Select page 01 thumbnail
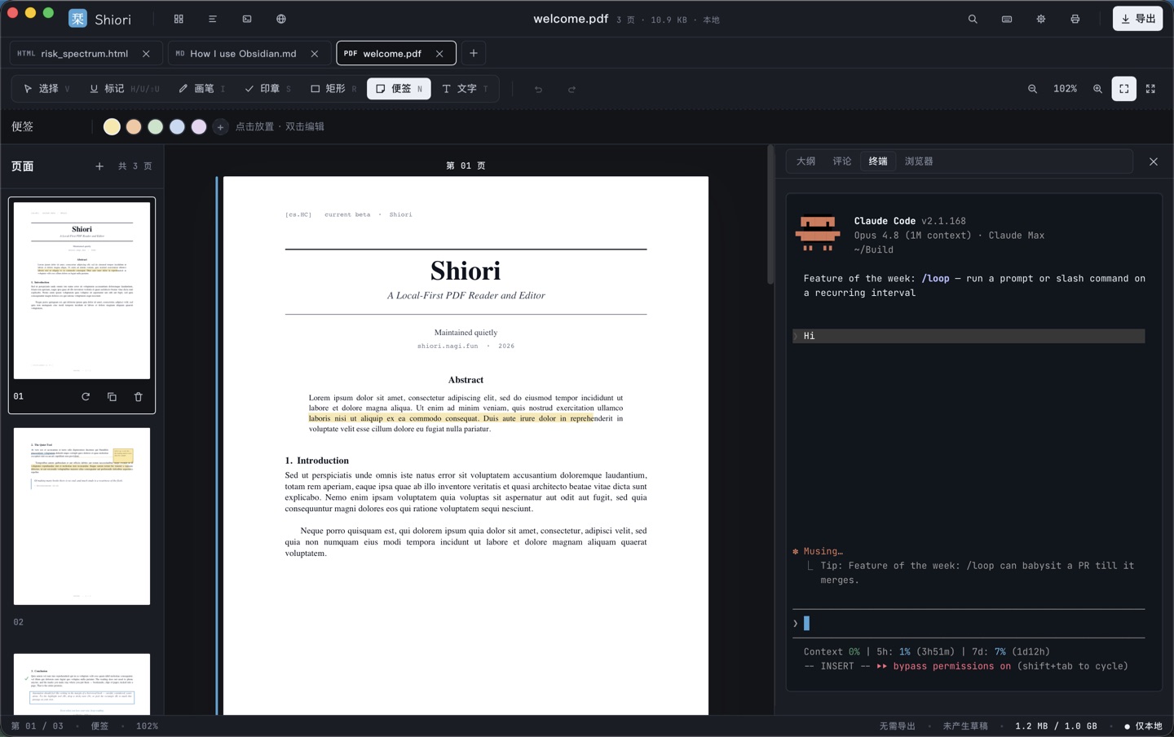 (82, 290)
